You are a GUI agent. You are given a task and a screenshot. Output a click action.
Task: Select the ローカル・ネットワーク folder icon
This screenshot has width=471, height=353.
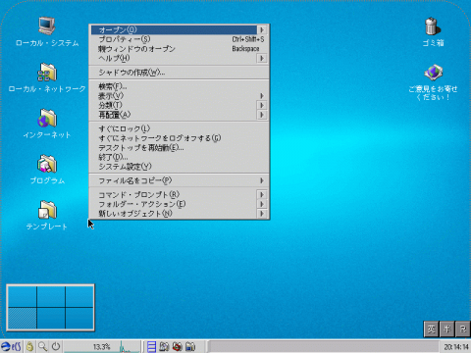click(47, 72)
